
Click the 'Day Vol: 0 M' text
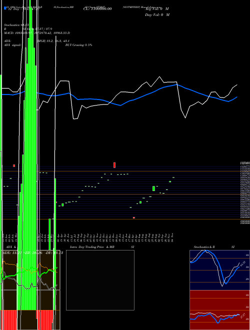point(157,15)
